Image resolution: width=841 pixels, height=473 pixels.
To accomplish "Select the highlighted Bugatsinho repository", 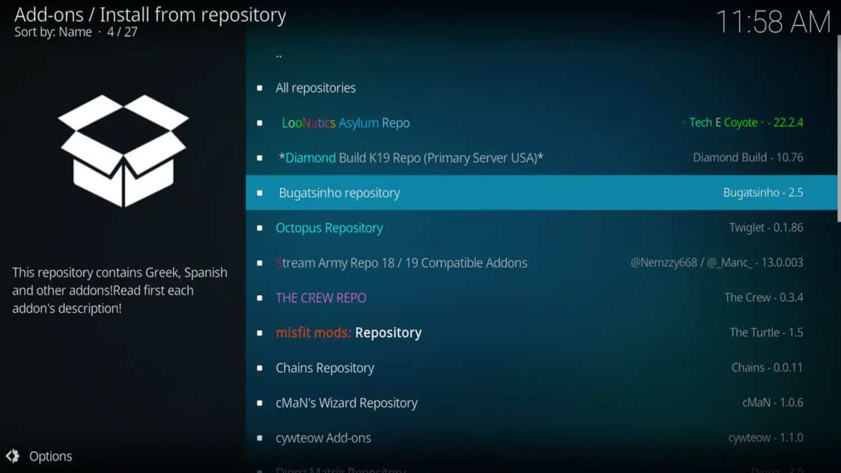I will tap(542, 192).
